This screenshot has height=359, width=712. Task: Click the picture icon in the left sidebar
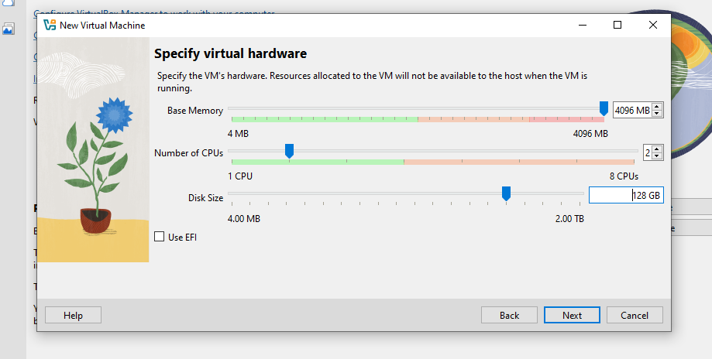click(x=9, y=29)
